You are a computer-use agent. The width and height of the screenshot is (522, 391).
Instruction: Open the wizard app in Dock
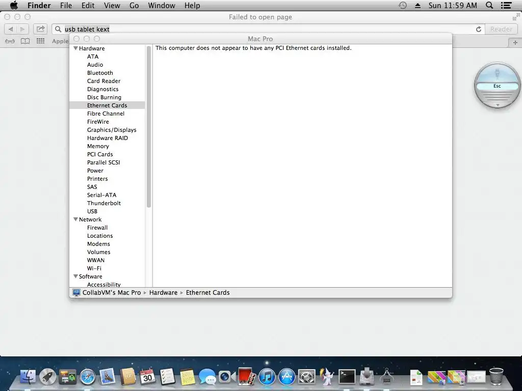(327, 377)
